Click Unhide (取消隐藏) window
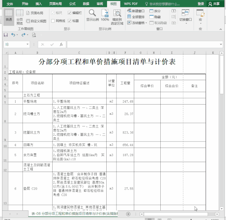The height and width of the screenshot is (220, 226). click(158, 23)
